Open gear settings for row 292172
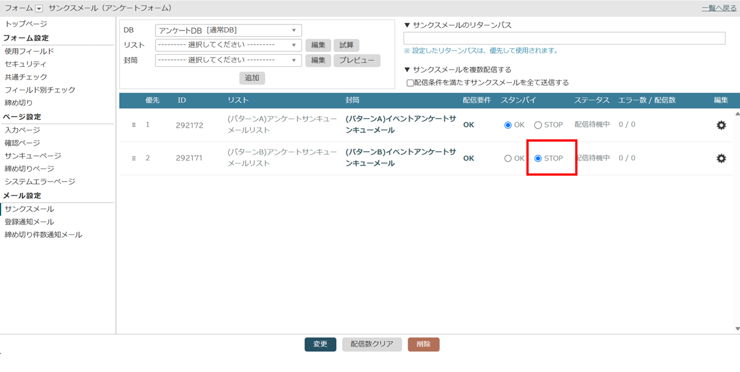 click(721, 125)
